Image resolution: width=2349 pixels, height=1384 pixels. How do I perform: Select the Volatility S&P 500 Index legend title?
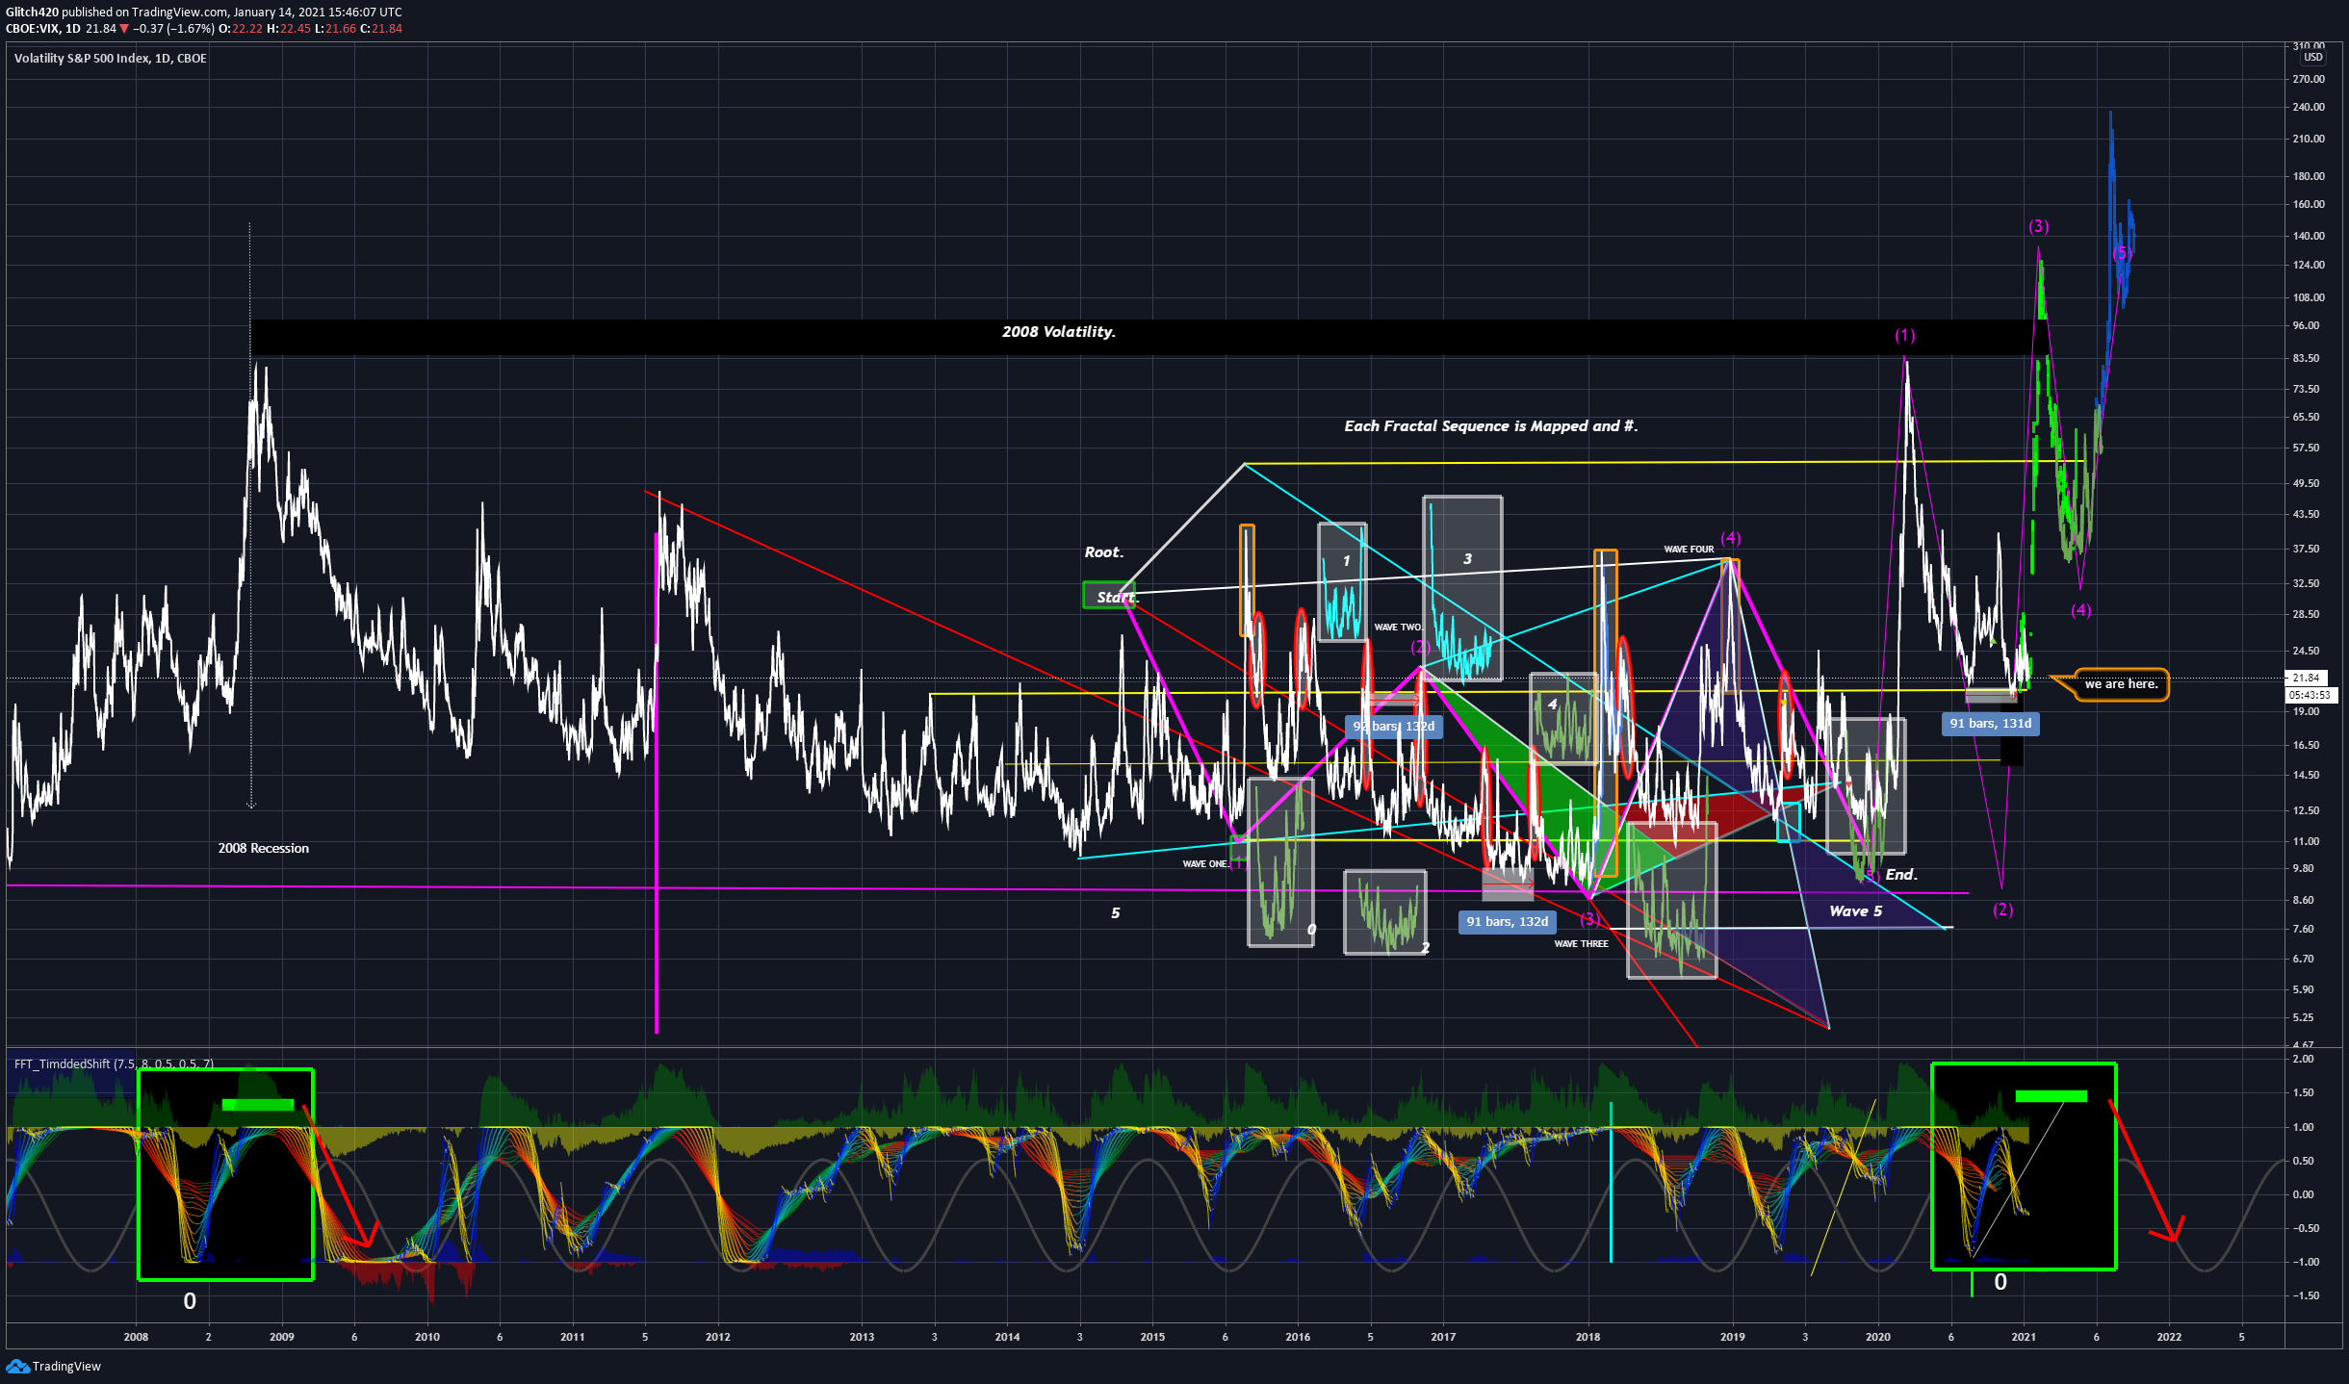pyautogui.click(x=111, y=59)
